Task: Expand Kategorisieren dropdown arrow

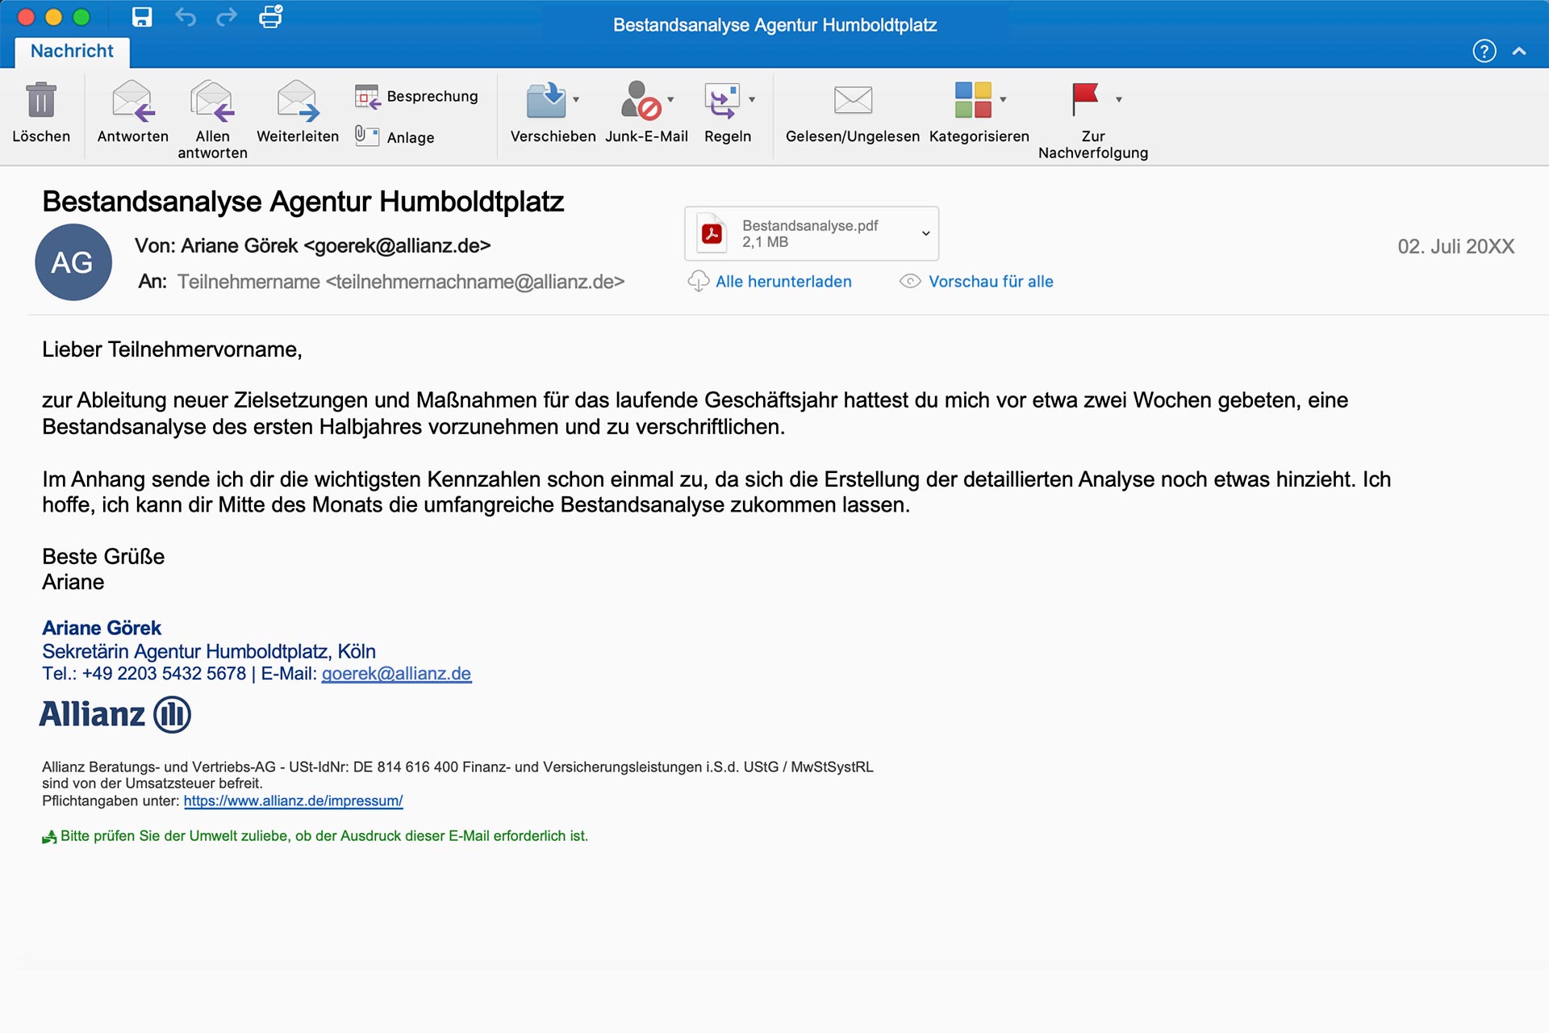Action: pyautogui.click(x=1004, y=100)
